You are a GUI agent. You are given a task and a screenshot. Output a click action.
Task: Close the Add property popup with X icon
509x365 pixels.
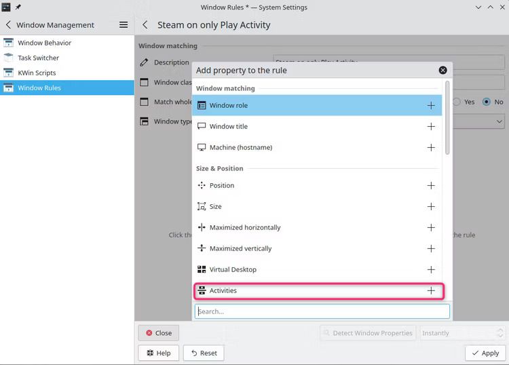click(442, 71)
